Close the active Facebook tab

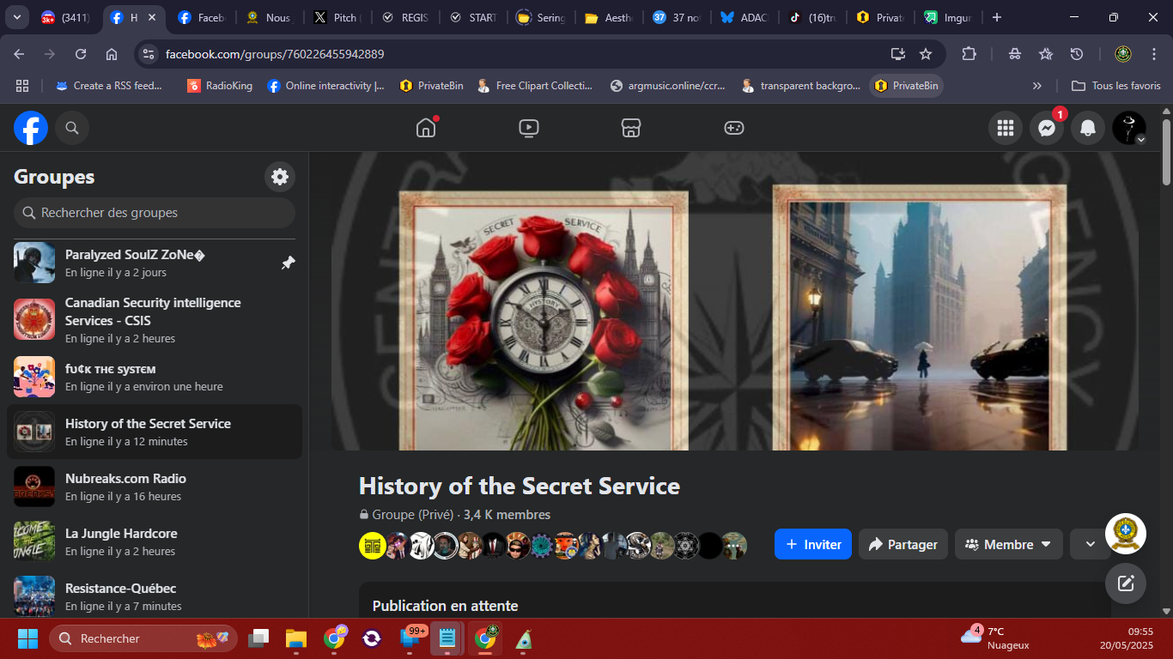pos(152,17)
